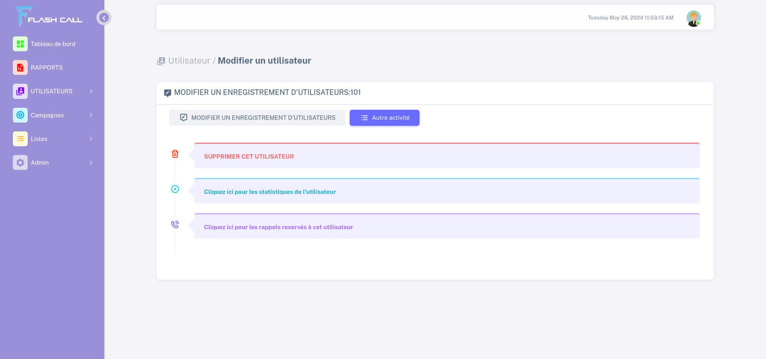Click the red RAPPORTS icon
Viewport: 766px width, 359px height.
(x=20, y=67)
